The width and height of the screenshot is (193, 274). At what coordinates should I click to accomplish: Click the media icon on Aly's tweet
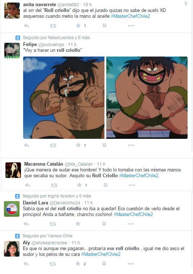coord(104,263)
